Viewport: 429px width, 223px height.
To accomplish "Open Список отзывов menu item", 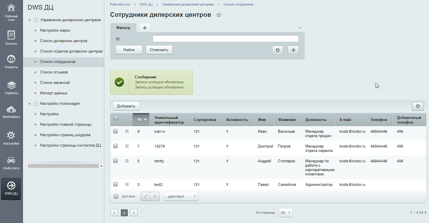I will tap(54, 72).
